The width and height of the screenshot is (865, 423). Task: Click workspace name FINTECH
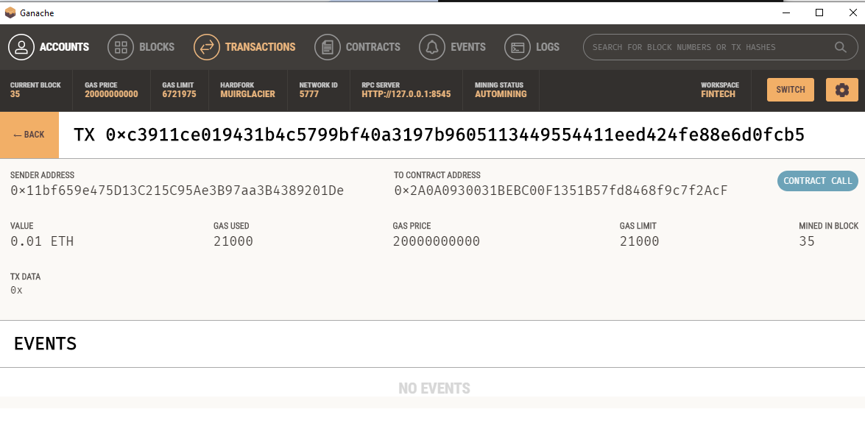[719, 94]
